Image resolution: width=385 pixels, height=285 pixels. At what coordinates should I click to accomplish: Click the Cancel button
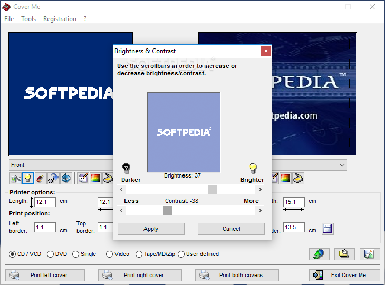[x=232, y=229]
